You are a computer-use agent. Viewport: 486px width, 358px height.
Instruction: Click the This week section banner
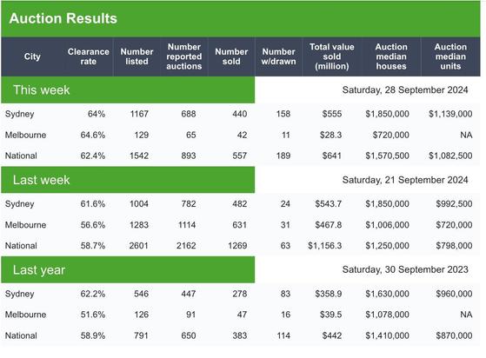[128, 89]
